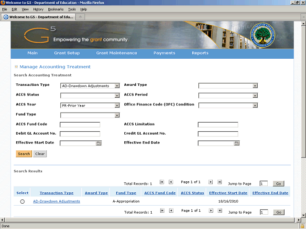This screenshot has height=229, width=306.
Task: Go to next page in bottom pager
Action: click(x=211, y=210)
